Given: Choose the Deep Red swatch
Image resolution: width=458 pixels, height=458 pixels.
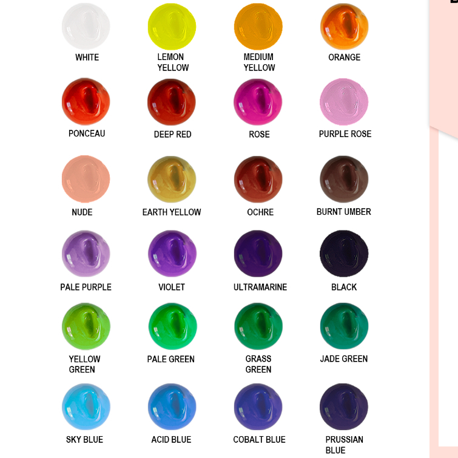Looking at the screenshot, I should [x=172, y=102].
